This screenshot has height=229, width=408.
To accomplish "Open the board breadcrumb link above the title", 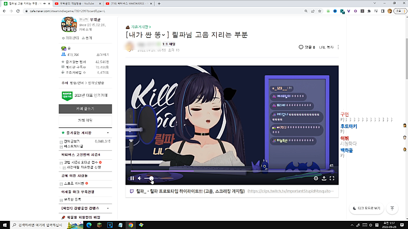I will click(141, 27).
